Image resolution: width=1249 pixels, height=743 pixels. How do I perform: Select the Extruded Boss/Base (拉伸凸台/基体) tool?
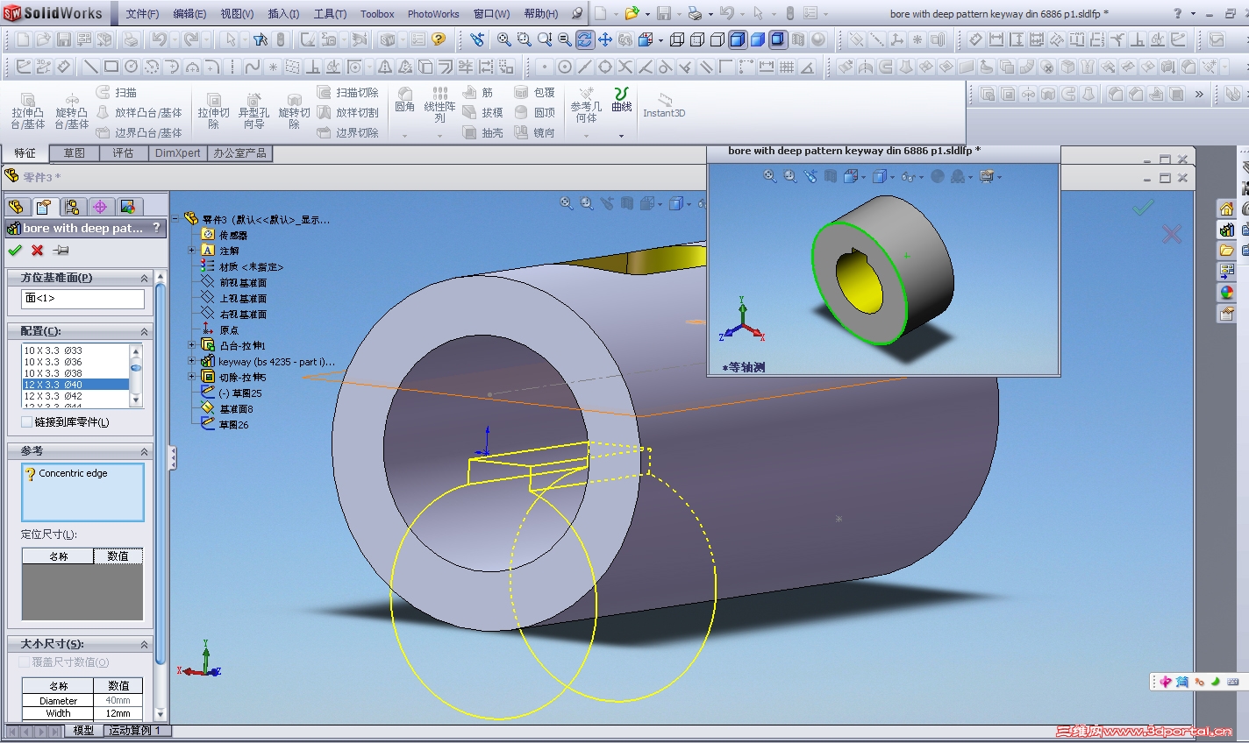[27, 110]
